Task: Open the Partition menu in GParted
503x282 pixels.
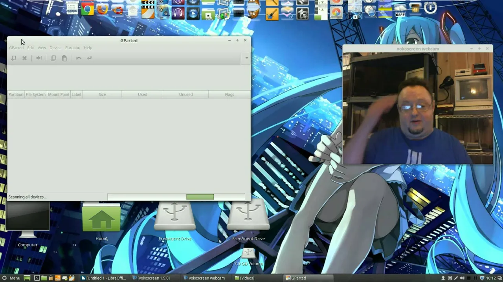Action: click(73, 48)
